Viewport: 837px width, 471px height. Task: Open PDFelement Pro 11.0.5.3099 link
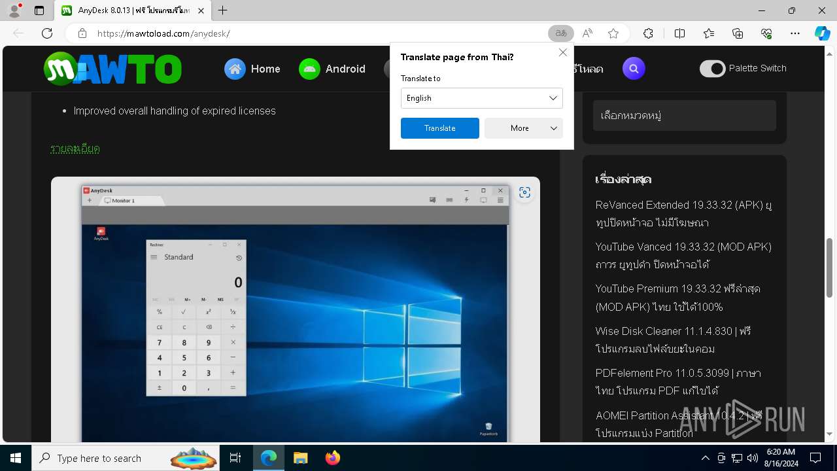(678, 381)
